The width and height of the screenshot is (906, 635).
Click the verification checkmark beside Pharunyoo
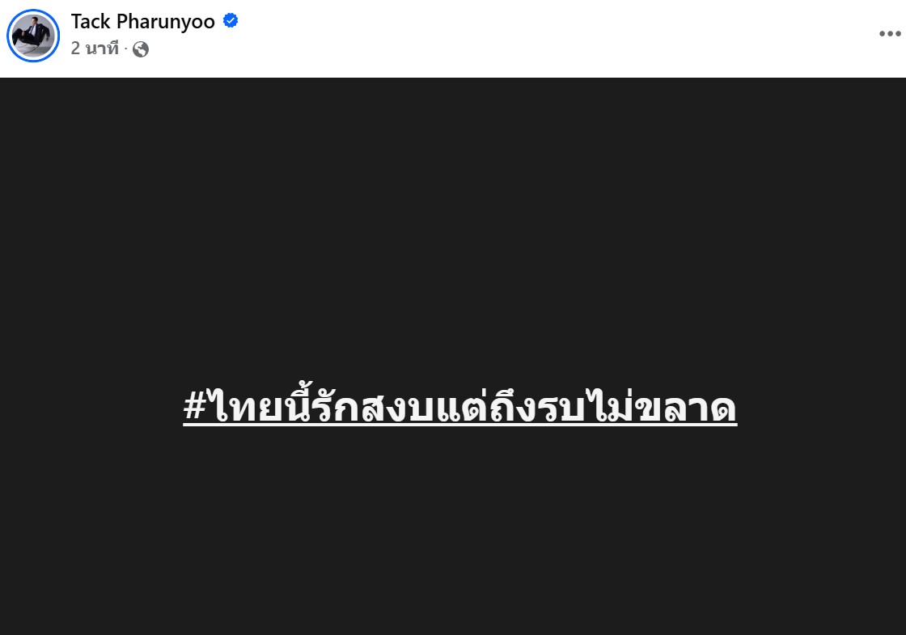231,21
